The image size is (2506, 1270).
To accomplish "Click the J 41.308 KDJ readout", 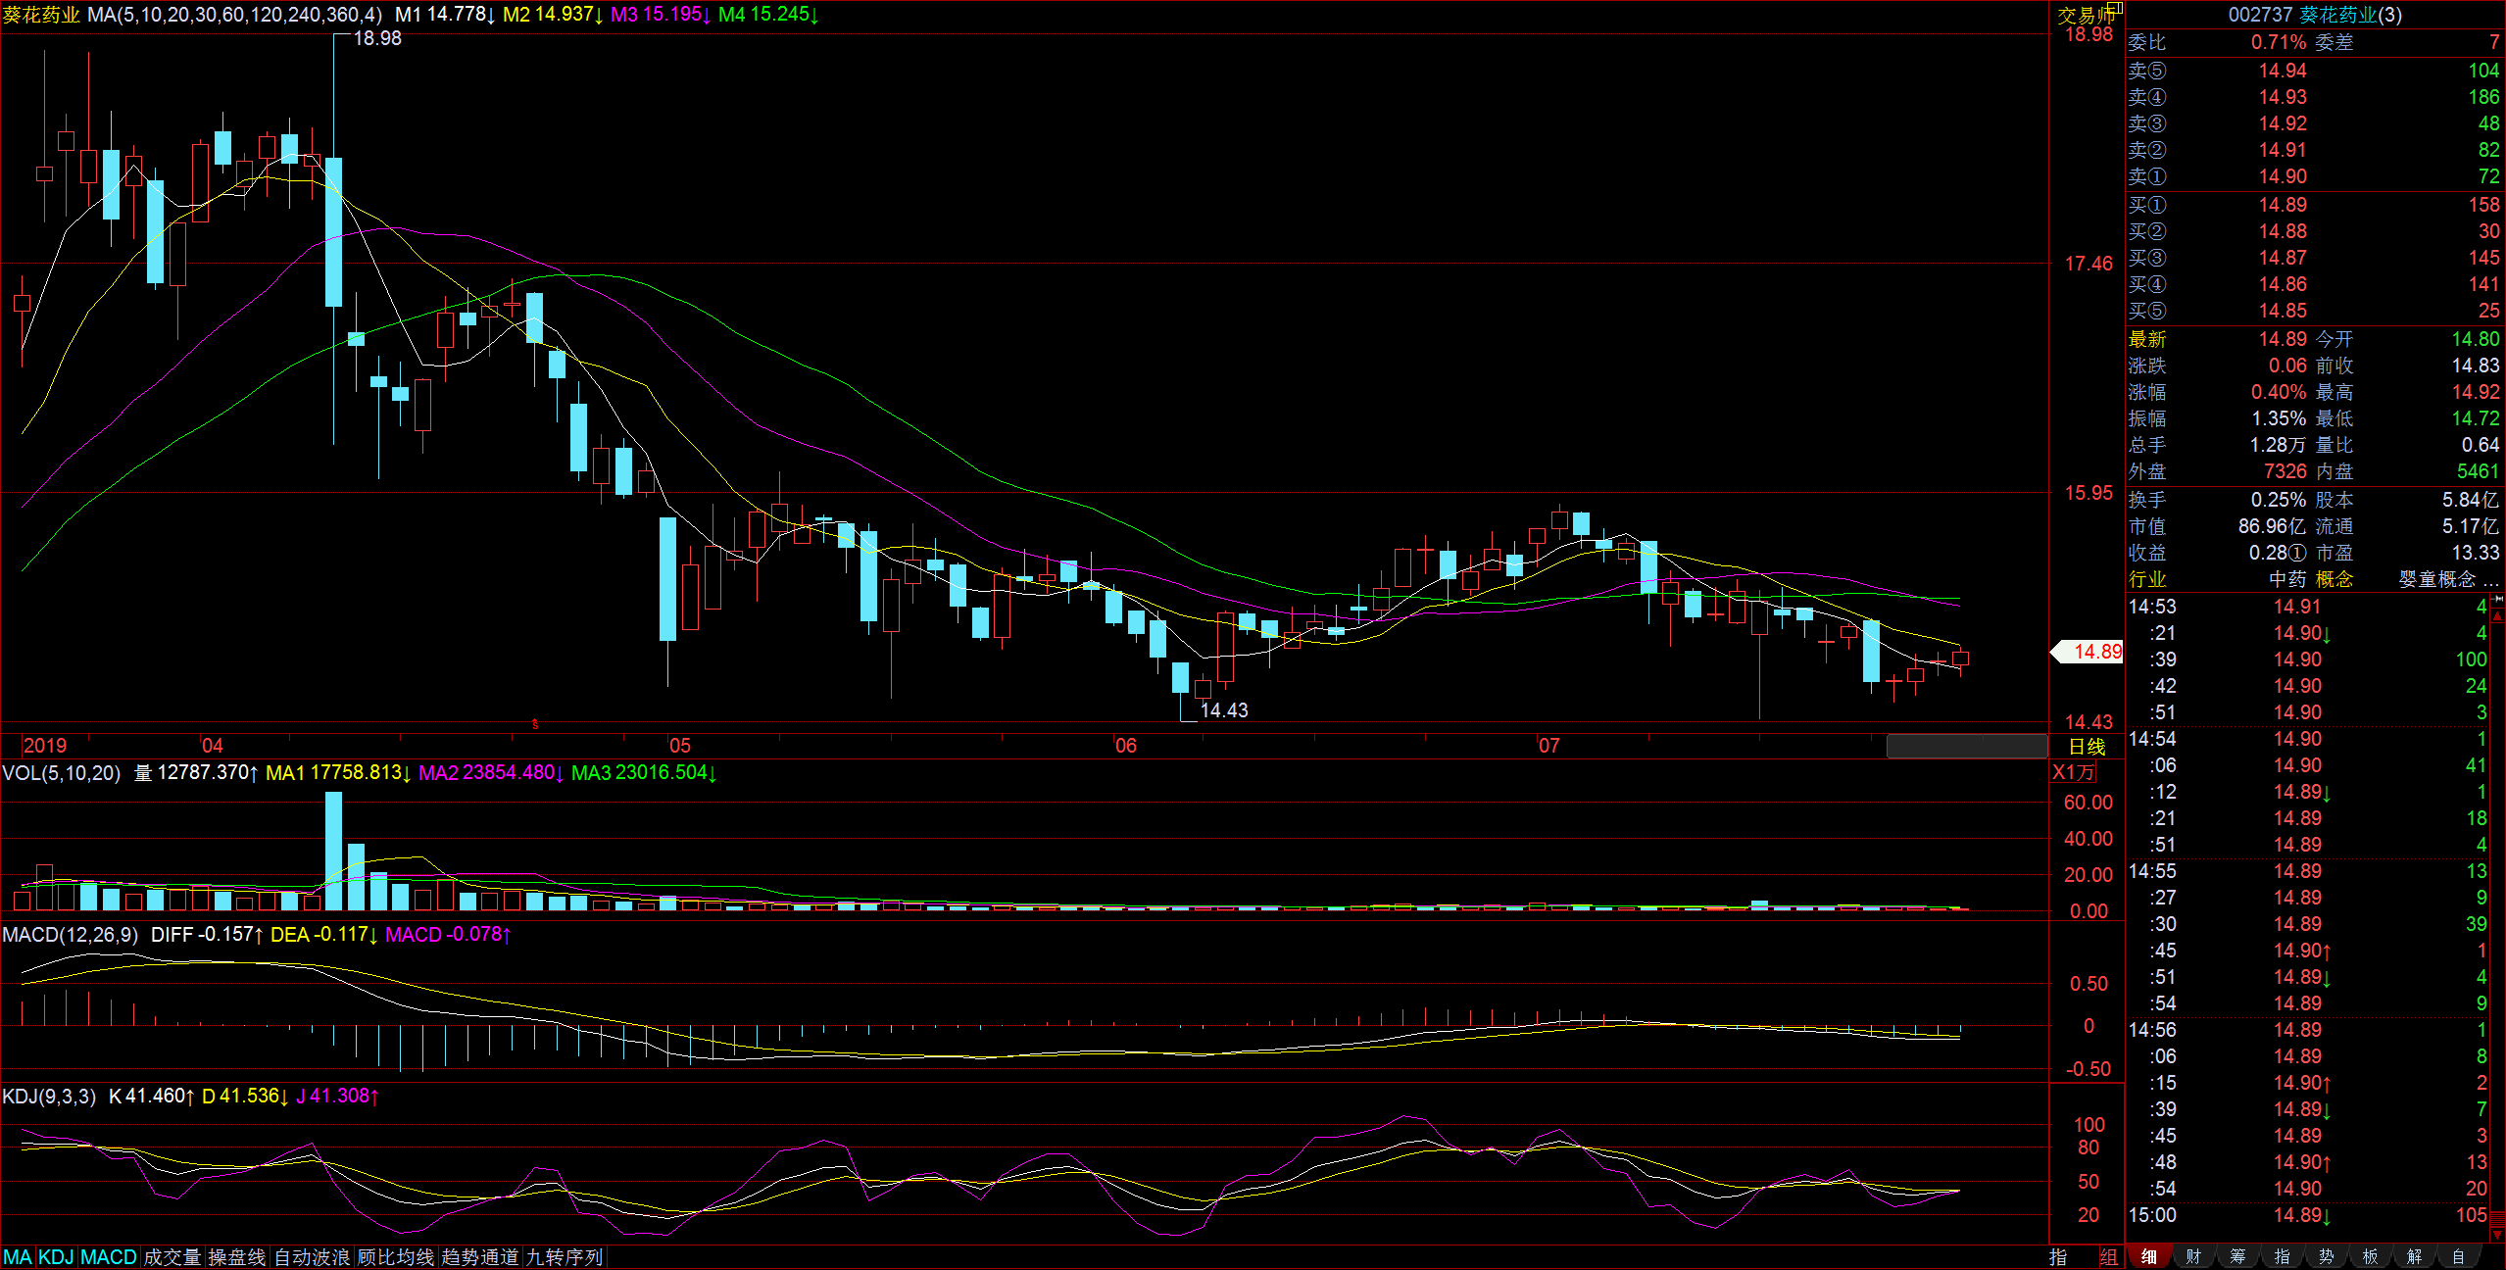I will tap(338, 1096).
